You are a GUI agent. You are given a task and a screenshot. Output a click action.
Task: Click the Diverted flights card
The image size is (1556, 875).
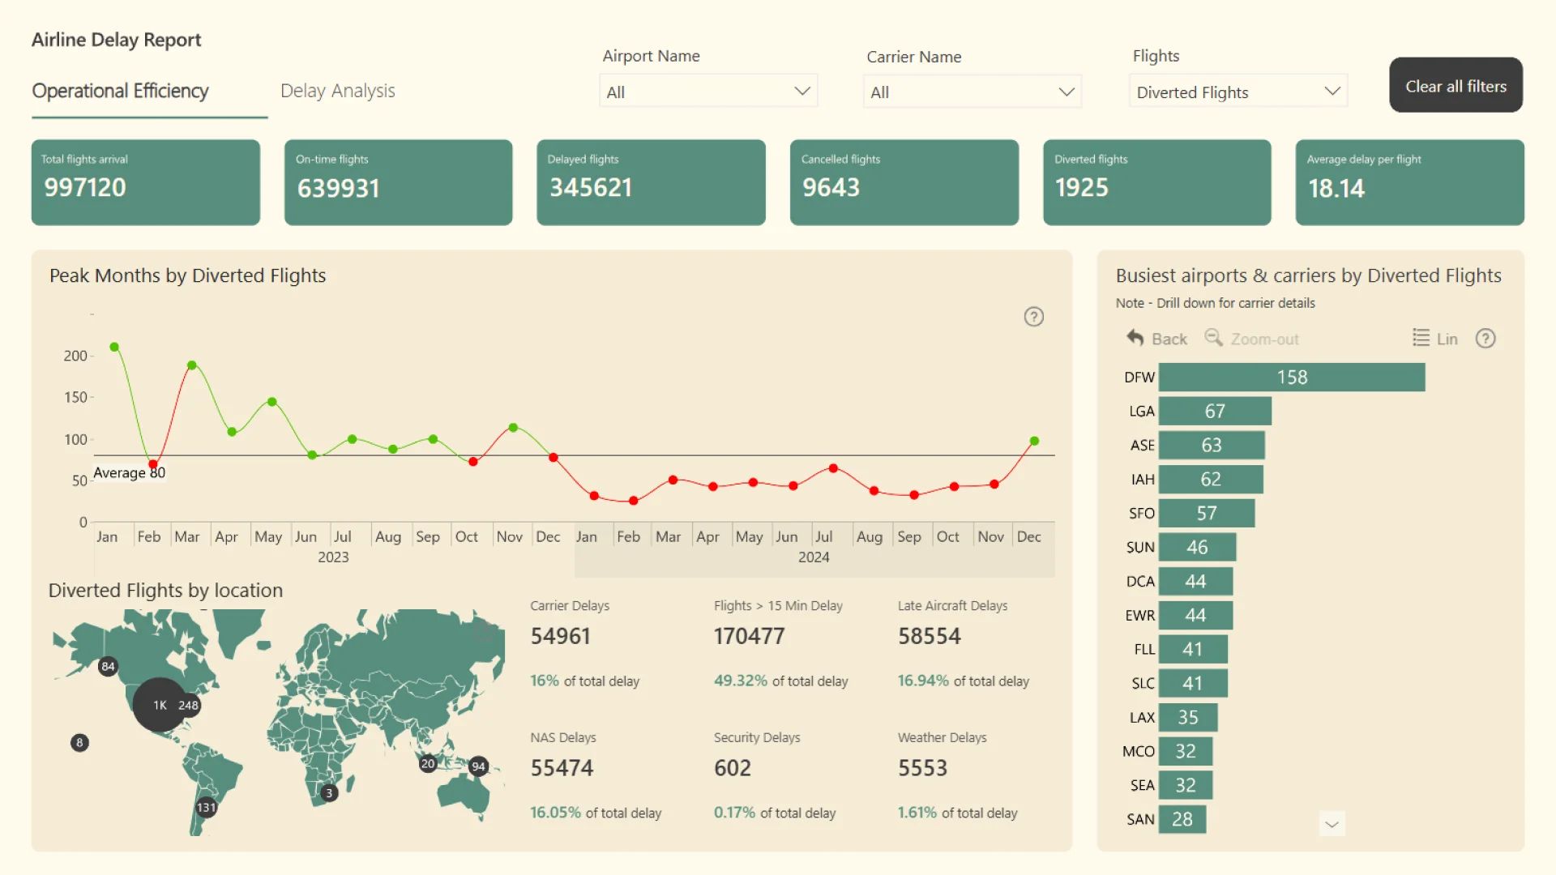coord(1157,182)
